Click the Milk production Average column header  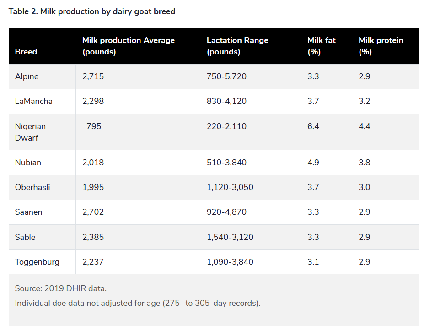click(x=128, y=46)
